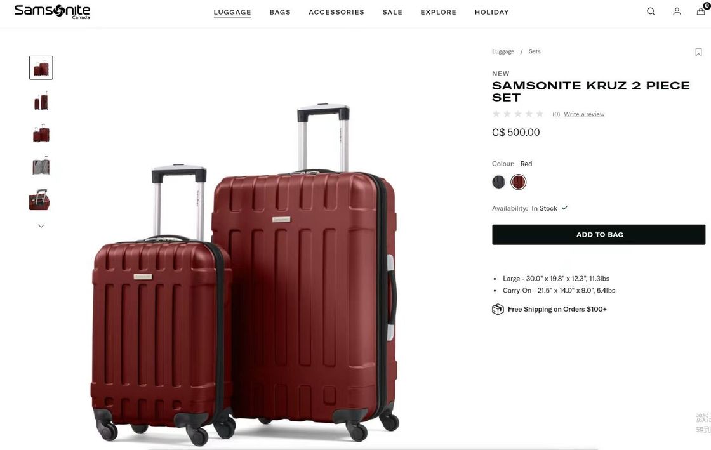The image size is (711, 450).
Task: Click the fifth rating star
Action: (x=540, y=114)
